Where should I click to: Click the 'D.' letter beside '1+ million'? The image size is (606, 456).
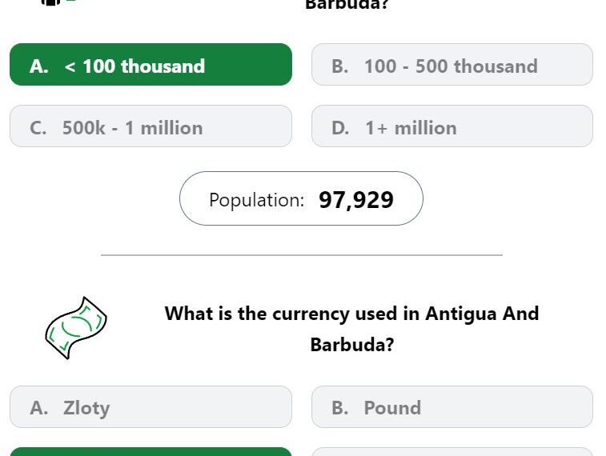pos(340,128)
